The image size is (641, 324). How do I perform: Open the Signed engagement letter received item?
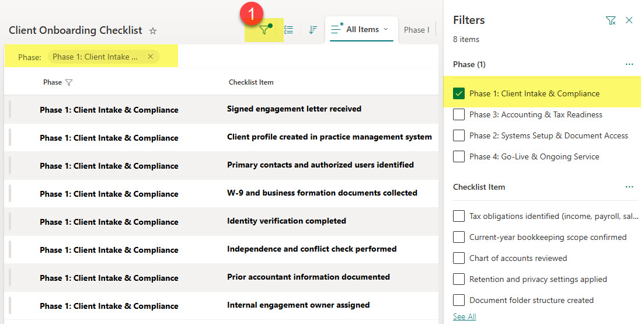click(294, 109)
